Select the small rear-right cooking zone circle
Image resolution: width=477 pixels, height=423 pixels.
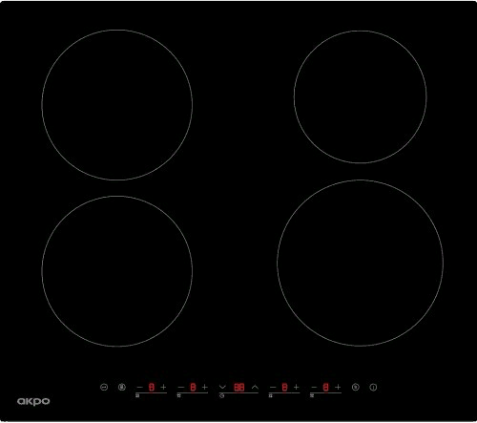[x=361, y=96]
